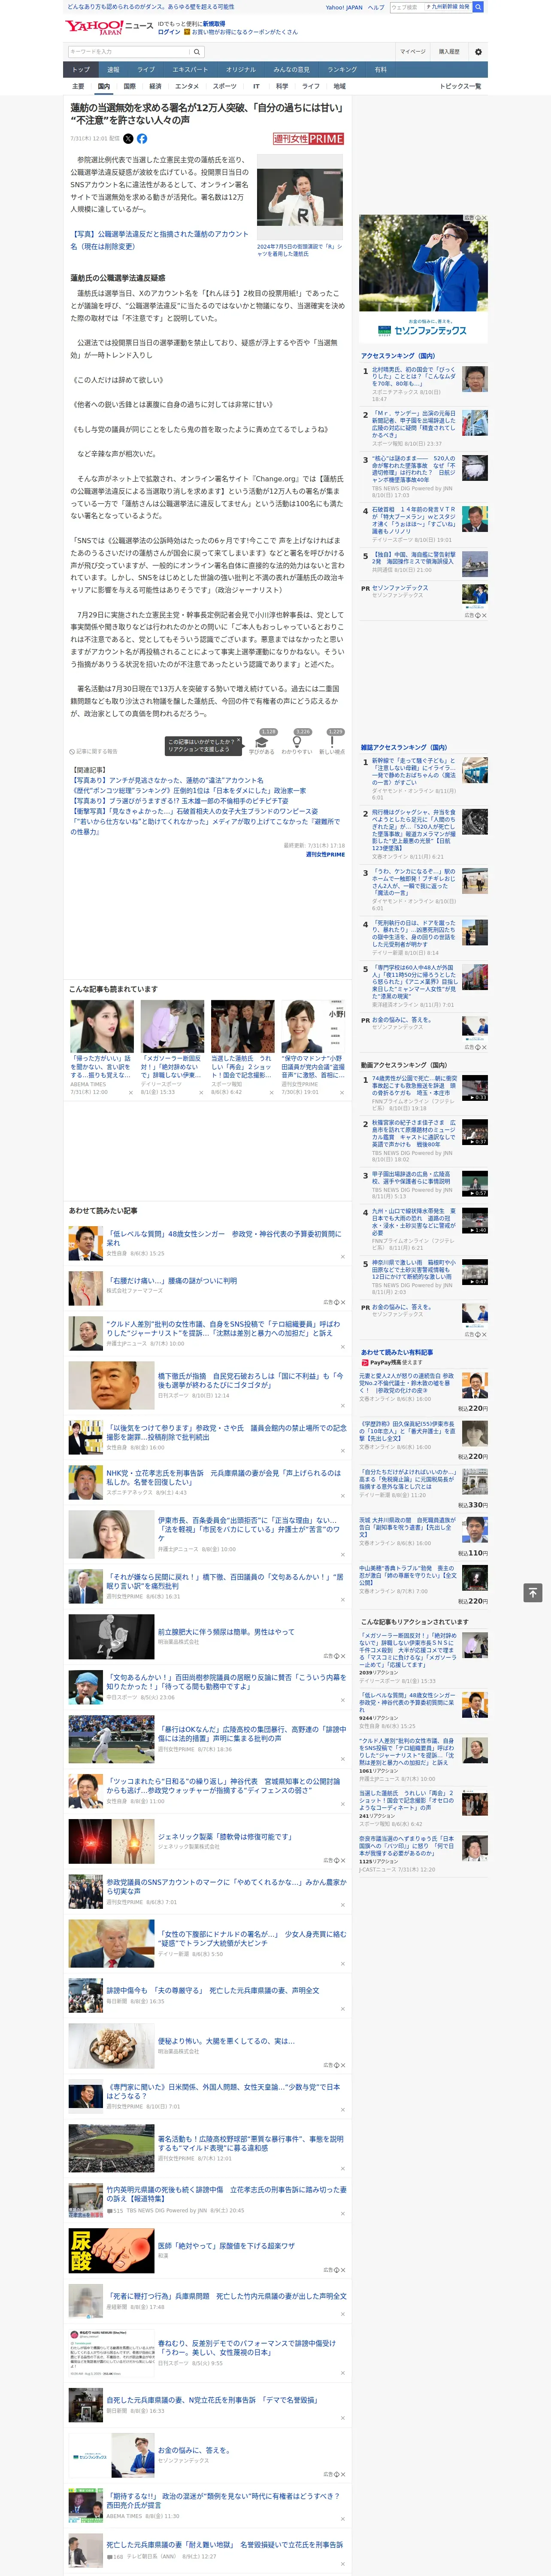Open the 週刊女性PRIME source link under the article
This screenshot has height=2576, width=551.
(325, 854)
